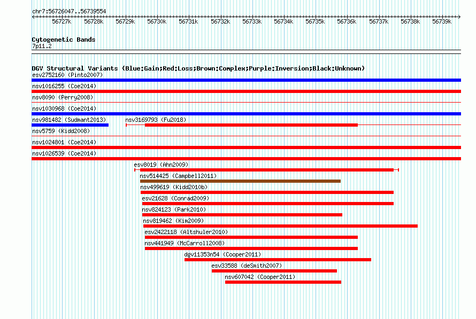Click the 56728k ruler position
This screenshot has height=319, width=476.
click(x=94, y=22)
